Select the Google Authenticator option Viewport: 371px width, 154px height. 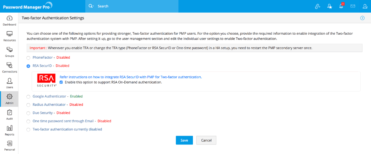tap(29, 96)
